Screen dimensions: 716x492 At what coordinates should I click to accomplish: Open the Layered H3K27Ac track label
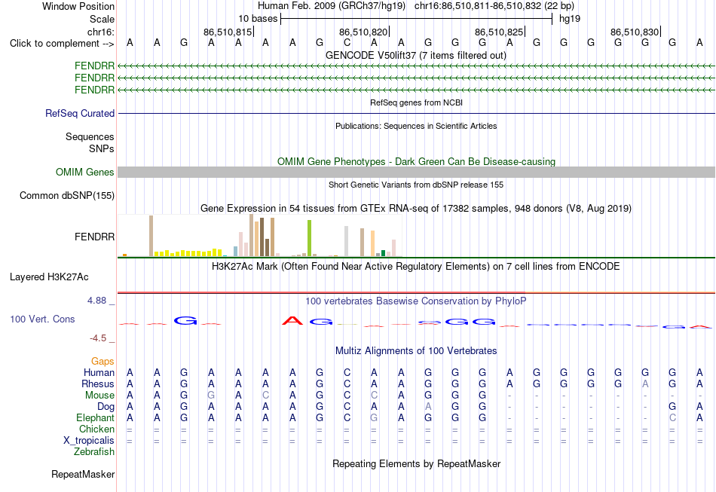pos(49,277)
